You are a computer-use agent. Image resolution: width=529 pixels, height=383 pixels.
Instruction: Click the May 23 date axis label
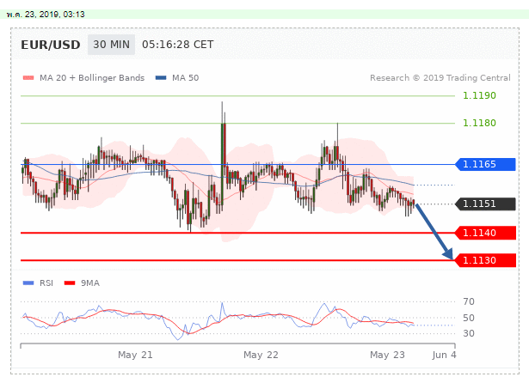pos(387,355)
